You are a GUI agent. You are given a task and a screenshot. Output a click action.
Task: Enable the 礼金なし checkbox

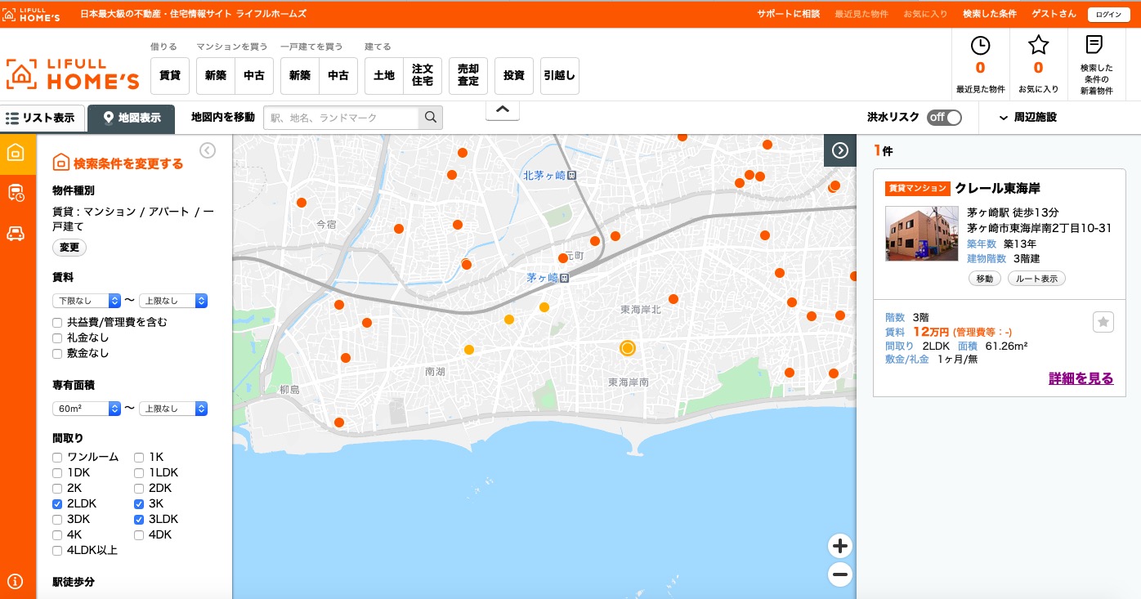point(57,338)
